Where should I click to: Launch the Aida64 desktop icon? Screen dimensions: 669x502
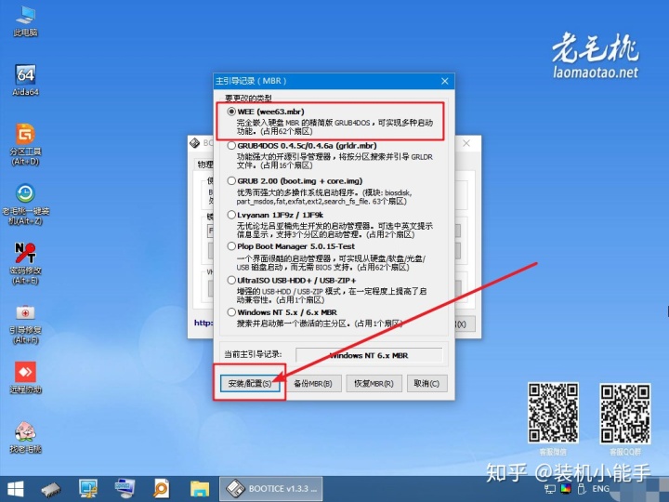click(26, 80)
